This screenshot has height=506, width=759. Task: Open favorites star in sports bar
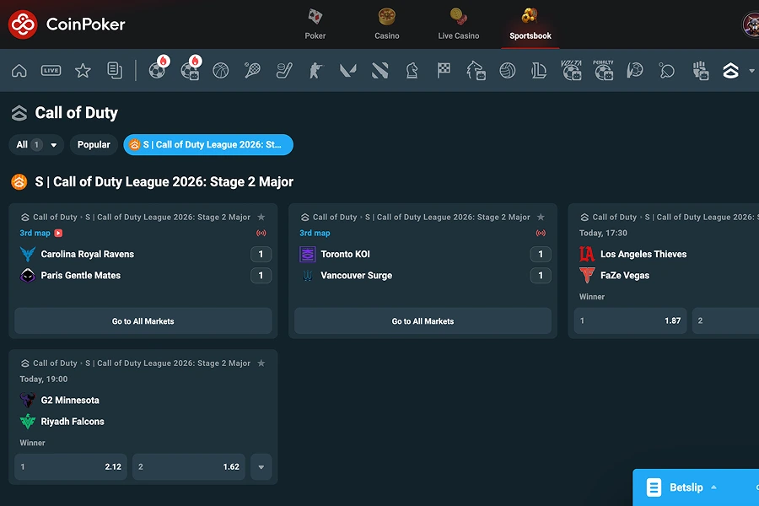tap(83, 71)
